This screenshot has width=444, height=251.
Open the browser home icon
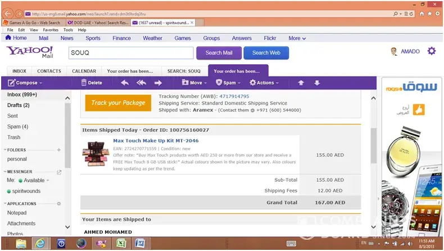422,14
